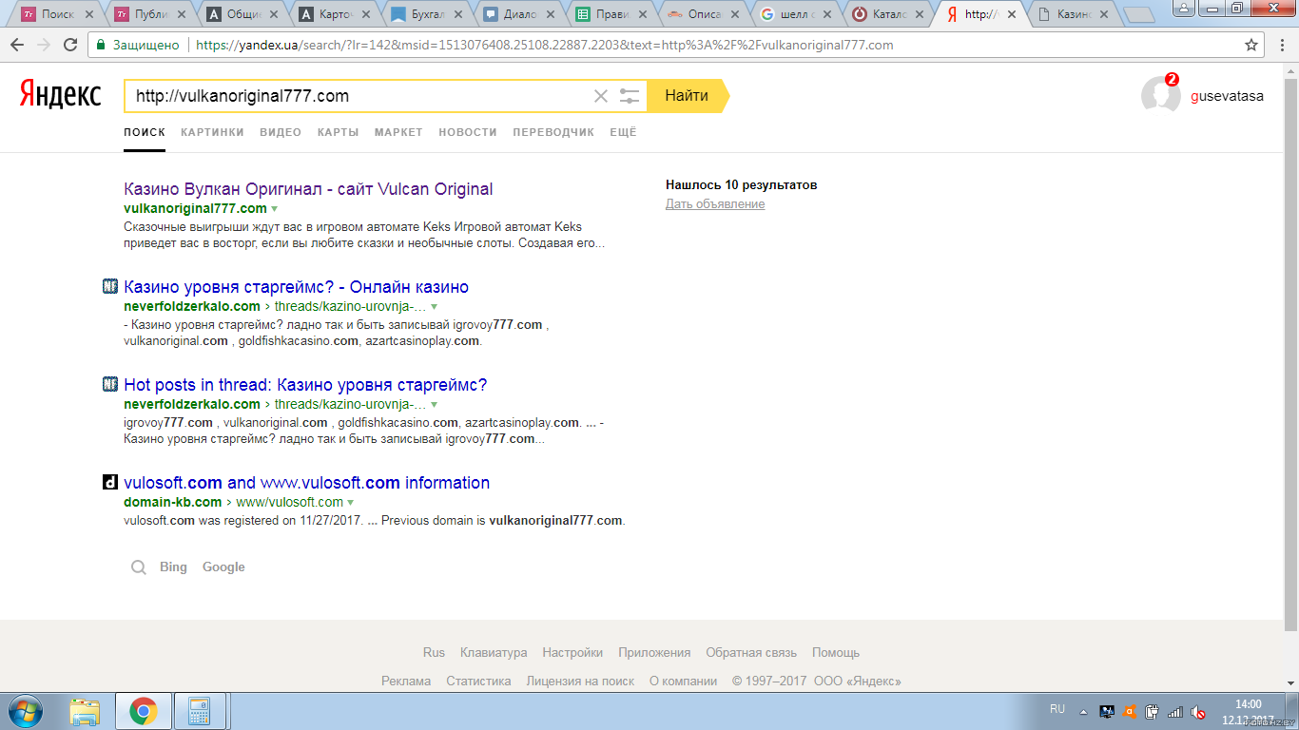
Task: Switch to the 'Бухгал' browser tab
Action: (426, 14)
